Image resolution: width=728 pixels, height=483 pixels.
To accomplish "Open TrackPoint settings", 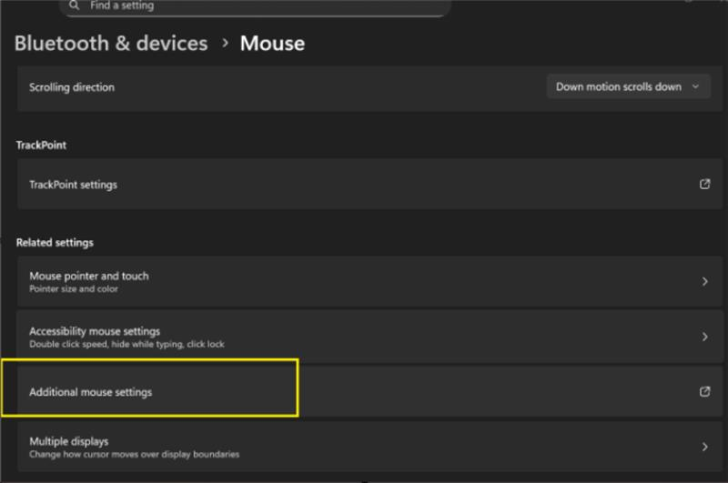I will [x=73, y=185].
